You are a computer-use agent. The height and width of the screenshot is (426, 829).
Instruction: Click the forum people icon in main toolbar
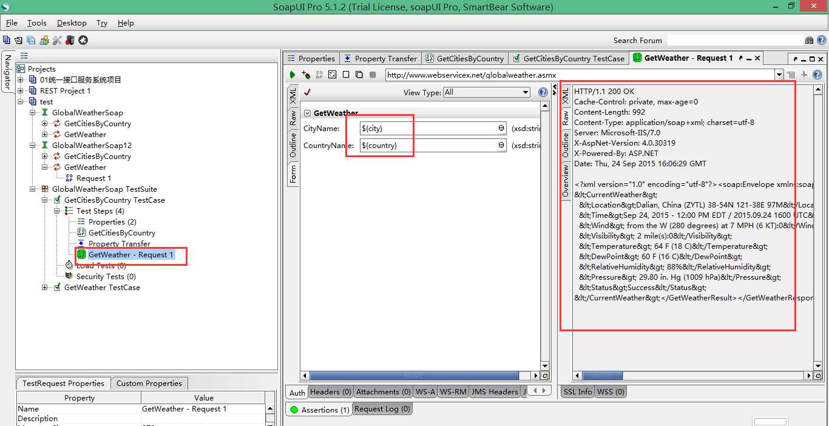coord(44,40)
